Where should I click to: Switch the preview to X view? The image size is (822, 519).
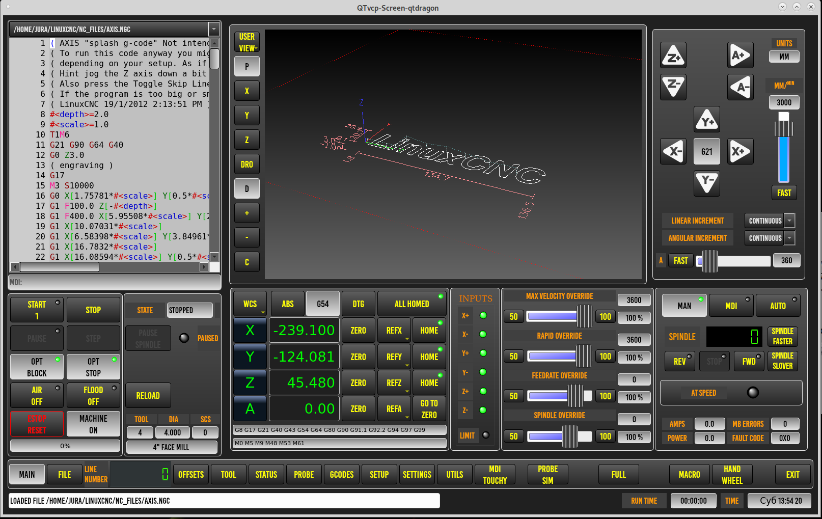coord(247,91)
